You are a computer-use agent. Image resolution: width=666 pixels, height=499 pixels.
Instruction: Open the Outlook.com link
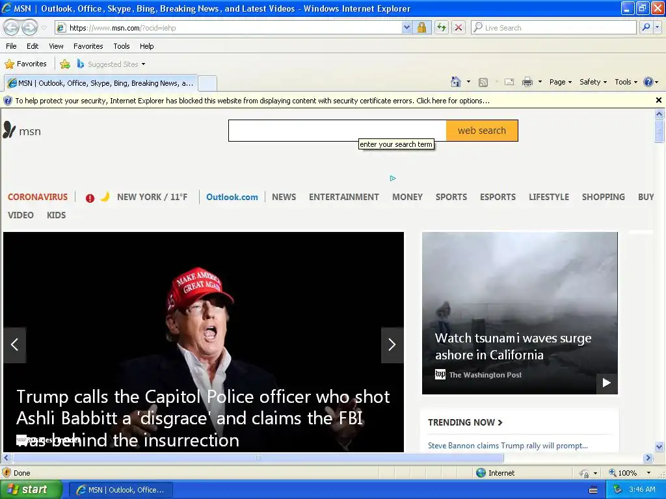click(x=232, y=197)
